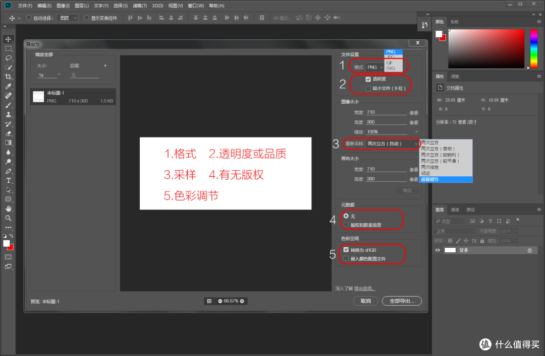The height and width of the screenshot is (356, 545).
Task: Uncheck the 转换为 sRGB option
Action: tap(346, 249)
